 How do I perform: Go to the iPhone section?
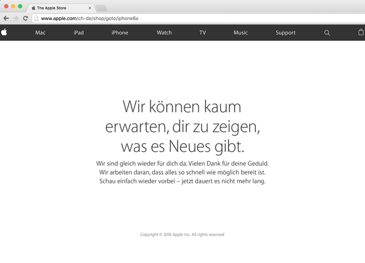point(120,33)
